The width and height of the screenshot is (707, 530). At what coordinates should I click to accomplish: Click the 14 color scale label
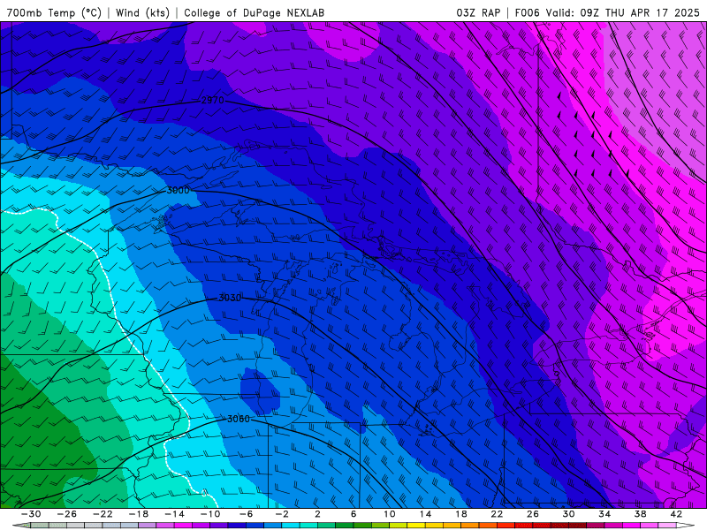[x=425, y=514]
